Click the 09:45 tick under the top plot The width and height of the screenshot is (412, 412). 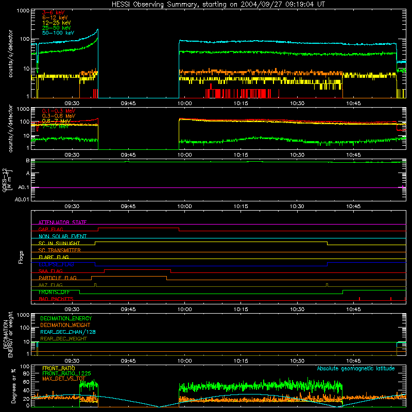coord(128,104)
